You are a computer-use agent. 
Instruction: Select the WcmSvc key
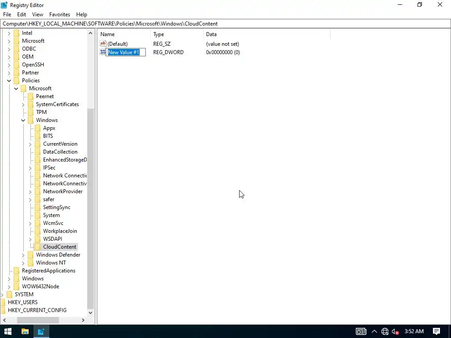pos(53,223)
